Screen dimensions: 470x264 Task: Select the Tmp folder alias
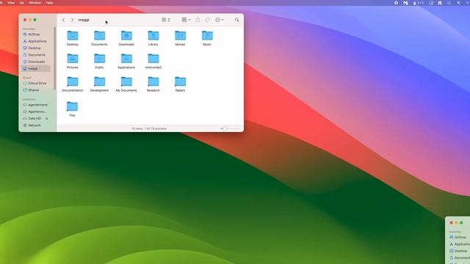tap(72, 109)
